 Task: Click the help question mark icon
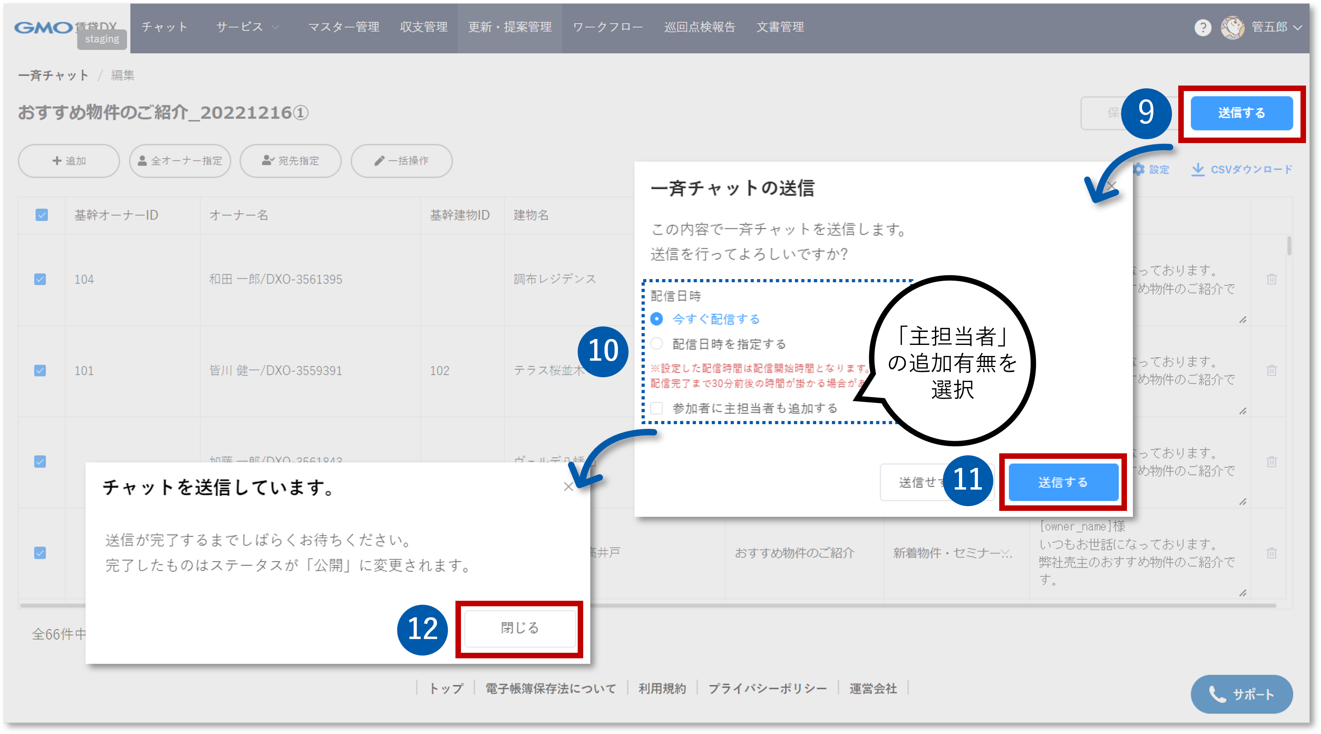[1203, 27]
